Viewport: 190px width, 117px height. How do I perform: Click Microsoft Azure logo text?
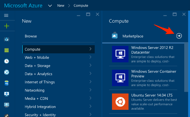click(23, 5)
